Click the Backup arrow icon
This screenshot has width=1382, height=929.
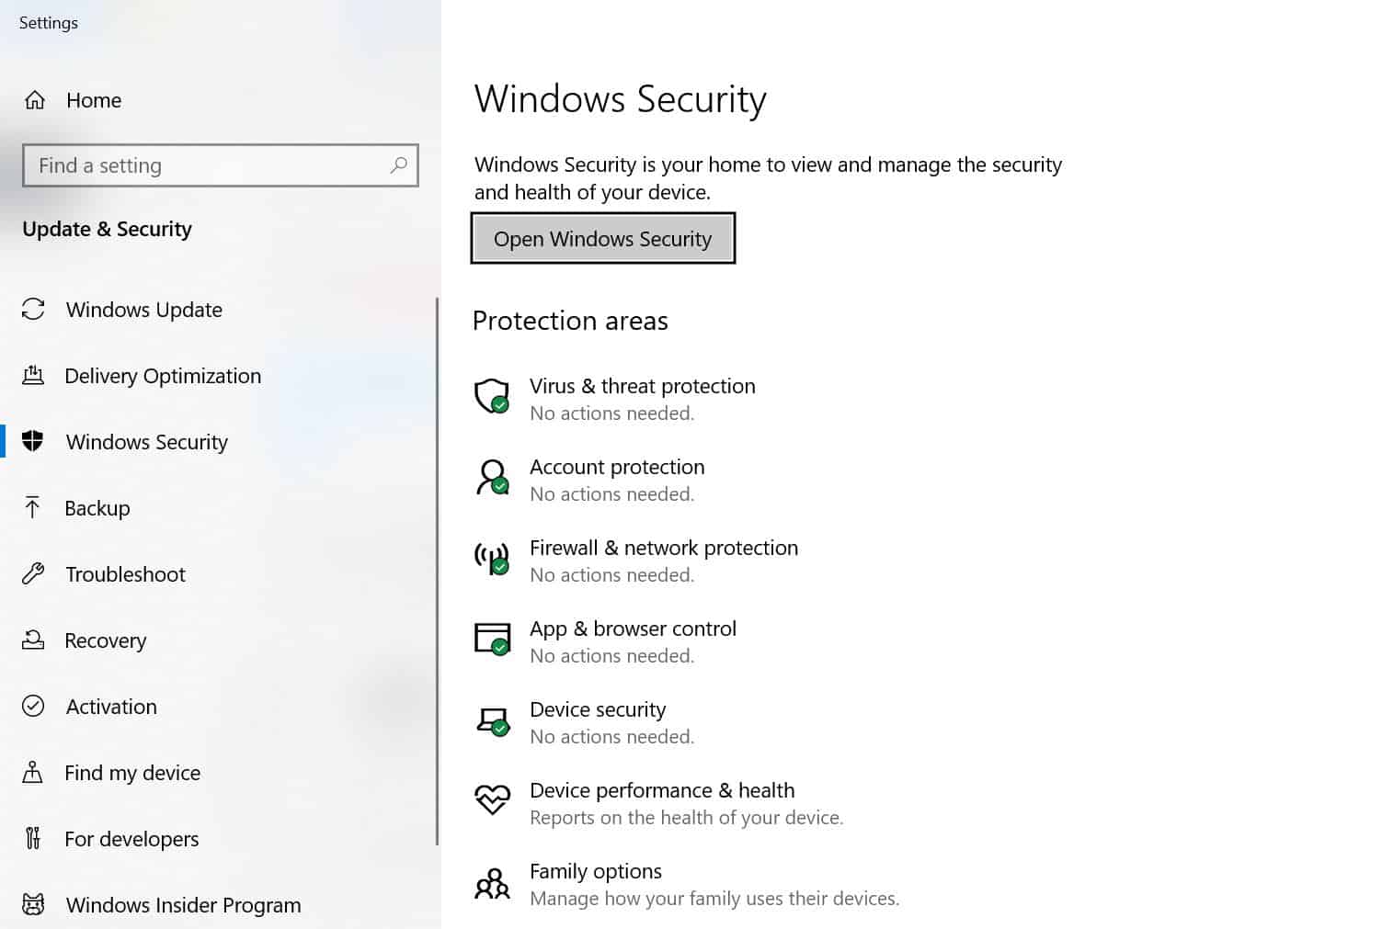point(33,507)
